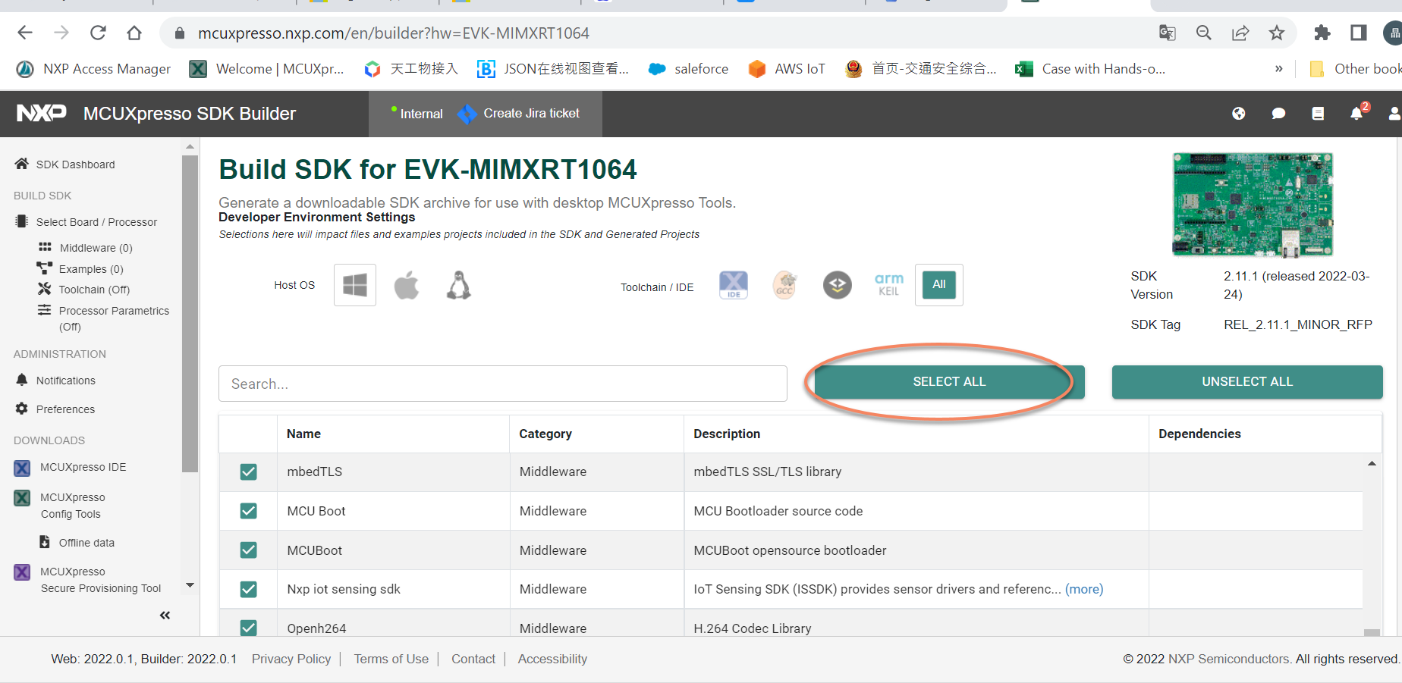The image size is (1402, 683).
Task: Uncheck the Openh264 middleware row
Action: coord(248,628)
